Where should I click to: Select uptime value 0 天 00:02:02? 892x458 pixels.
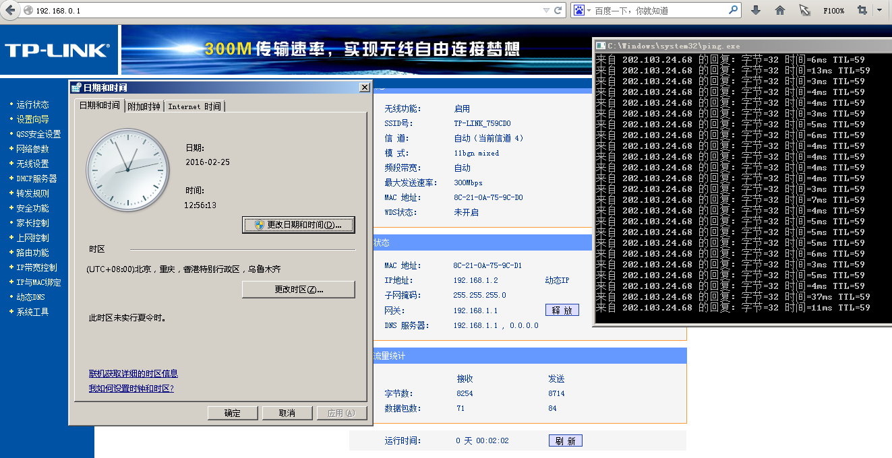click(x=483, y=441)
